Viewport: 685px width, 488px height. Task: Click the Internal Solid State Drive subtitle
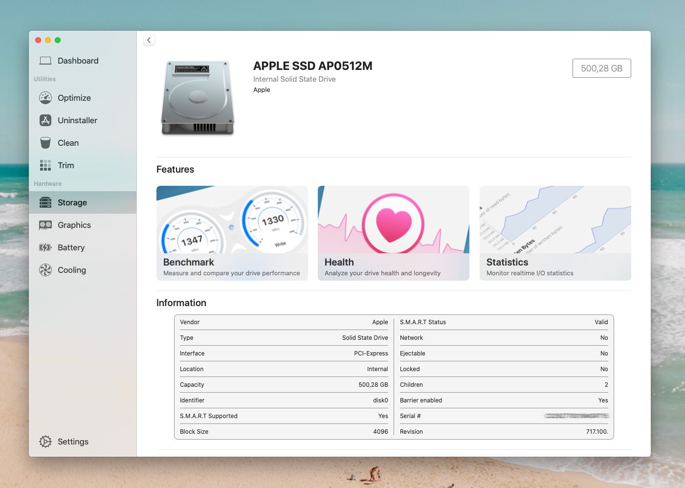294,79
